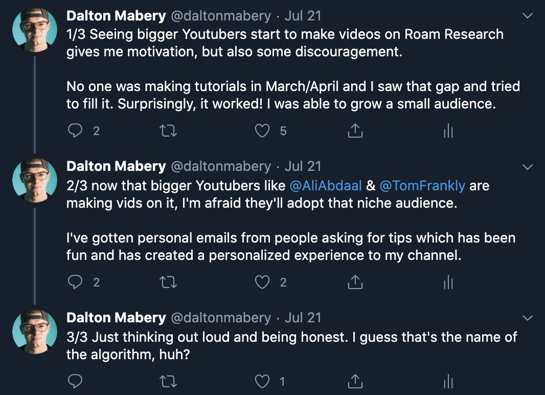Viewport: 545px width, 395px height.
Task: Retweet the 1/3 tweet
Action: tap(168, 131)
